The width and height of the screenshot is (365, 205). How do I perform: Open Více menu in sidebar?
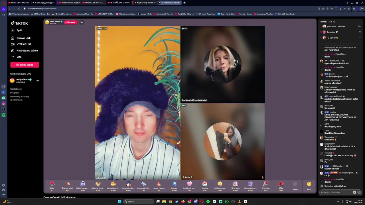click(16, 57)
